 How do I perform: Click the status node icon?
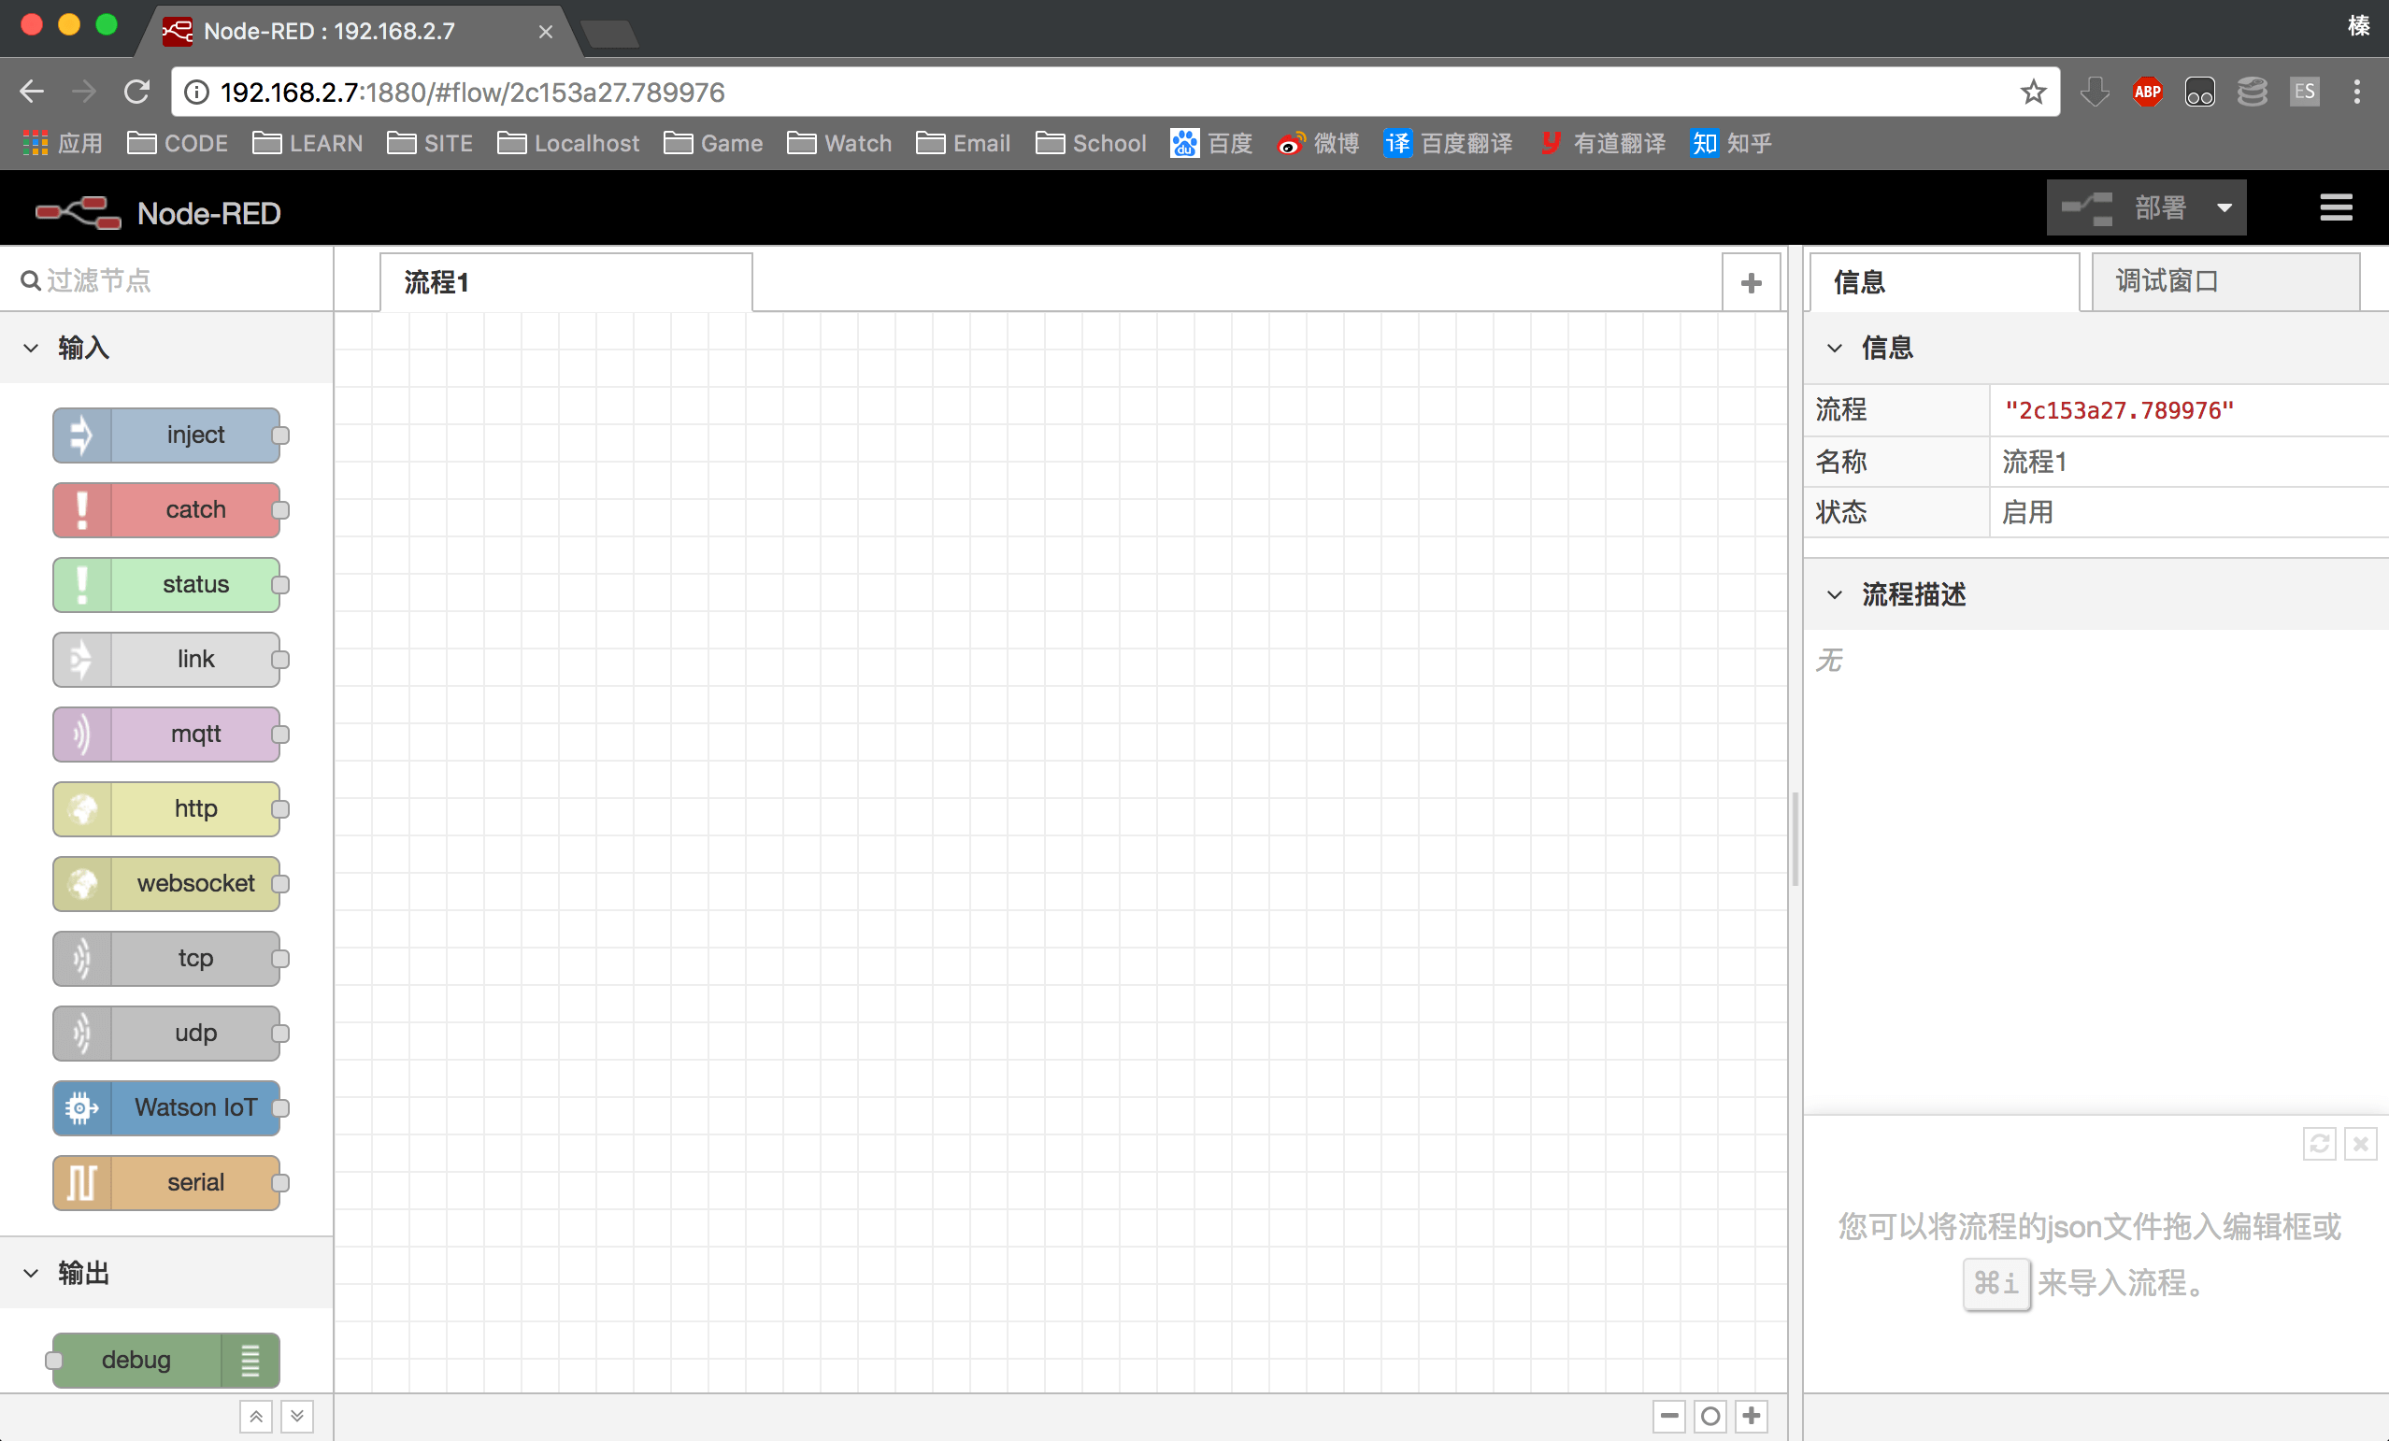pyautogui.click(x=80, y=583)
